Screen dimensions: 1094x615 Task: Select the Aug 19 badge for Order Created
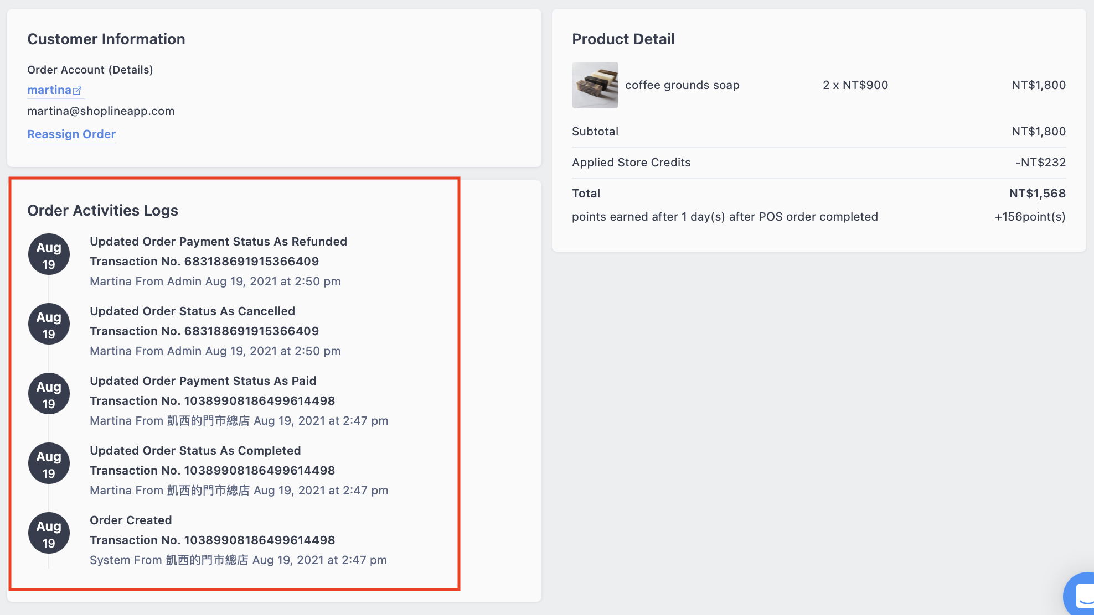(x=49, y=533)
